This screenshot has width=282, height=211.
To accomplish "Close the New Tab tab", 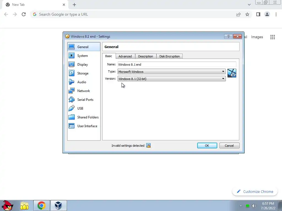I will pyautogui.click(x=64, y=5).
